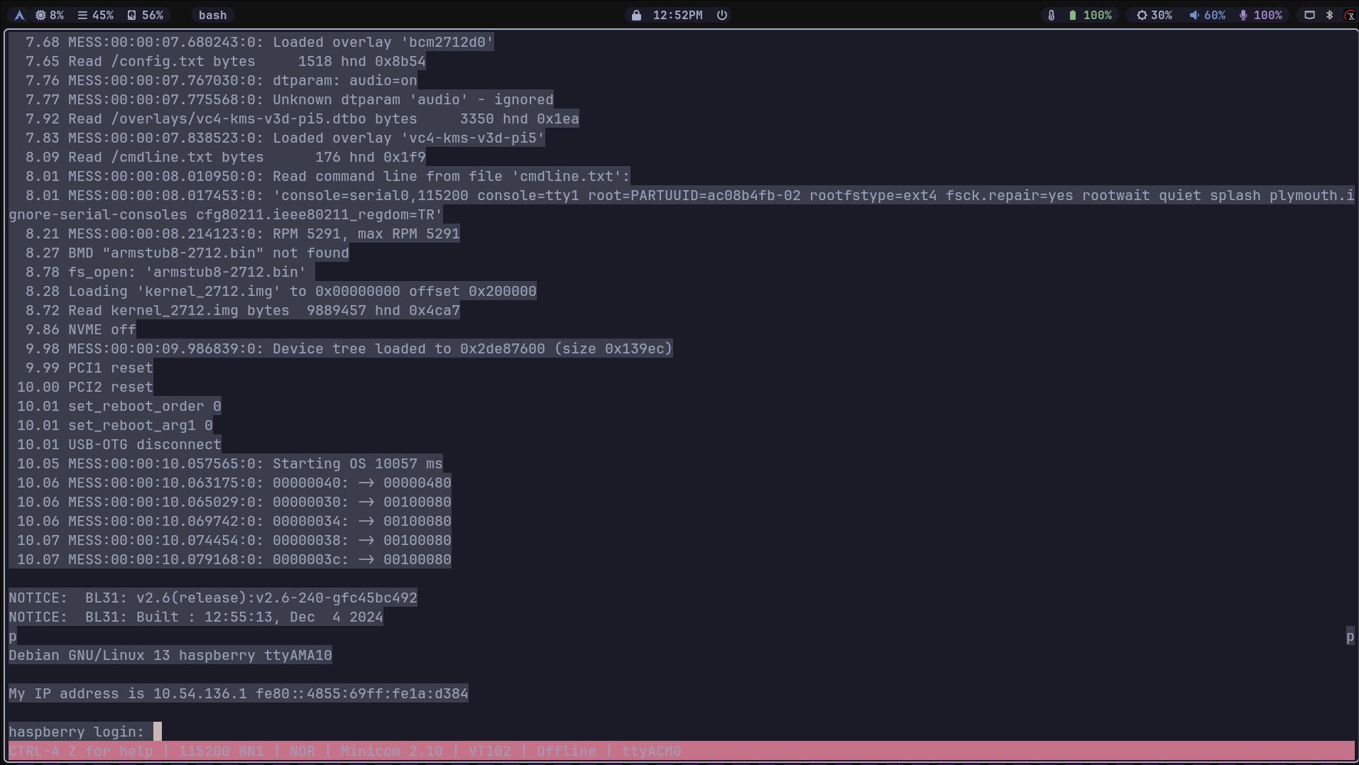Image resolution: width=1359 pixels, height=765 pixels.
Task: Open the 12:52PM clock
Action: (678, 15)
